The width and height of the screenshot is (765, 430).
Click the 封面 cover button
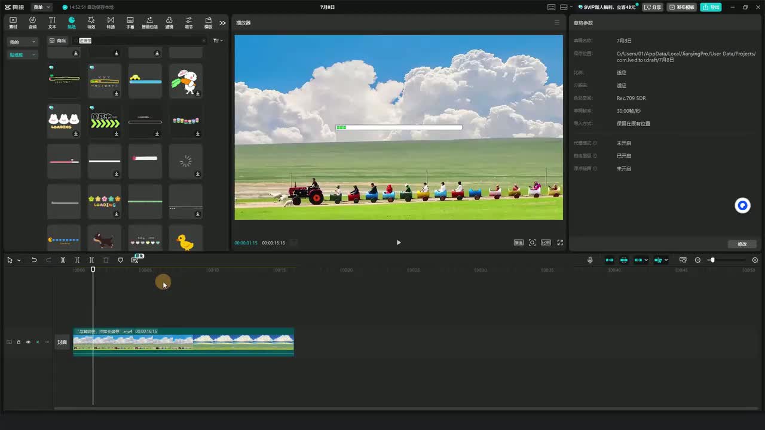[62, 342]
